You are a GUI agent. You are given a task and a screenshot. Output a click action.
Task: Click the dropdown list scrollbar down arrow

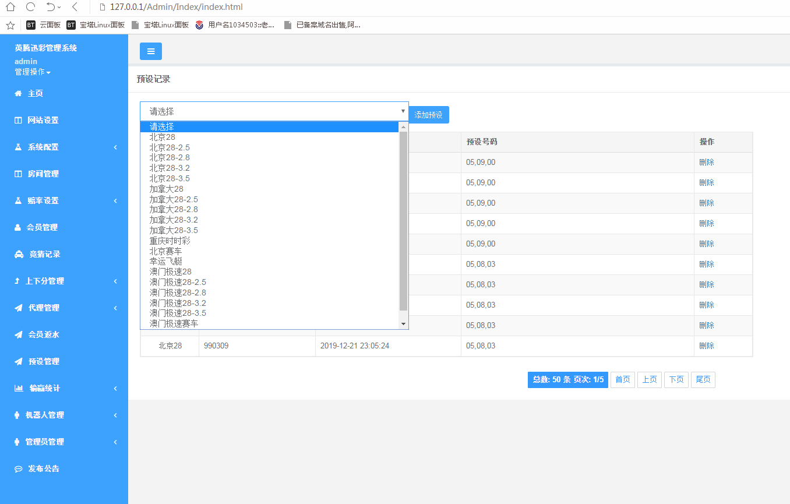click(403, 324)
